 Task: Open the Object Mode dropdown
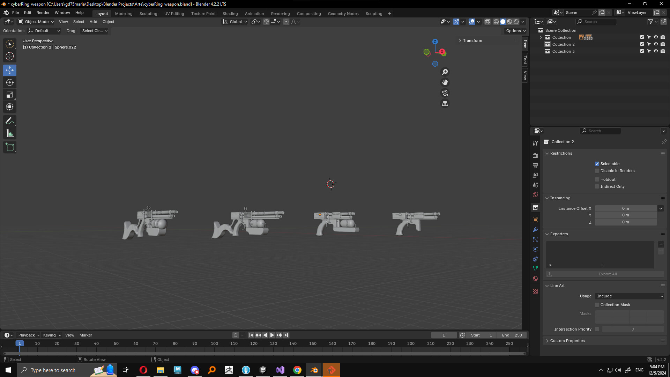[x=36, y=22]
